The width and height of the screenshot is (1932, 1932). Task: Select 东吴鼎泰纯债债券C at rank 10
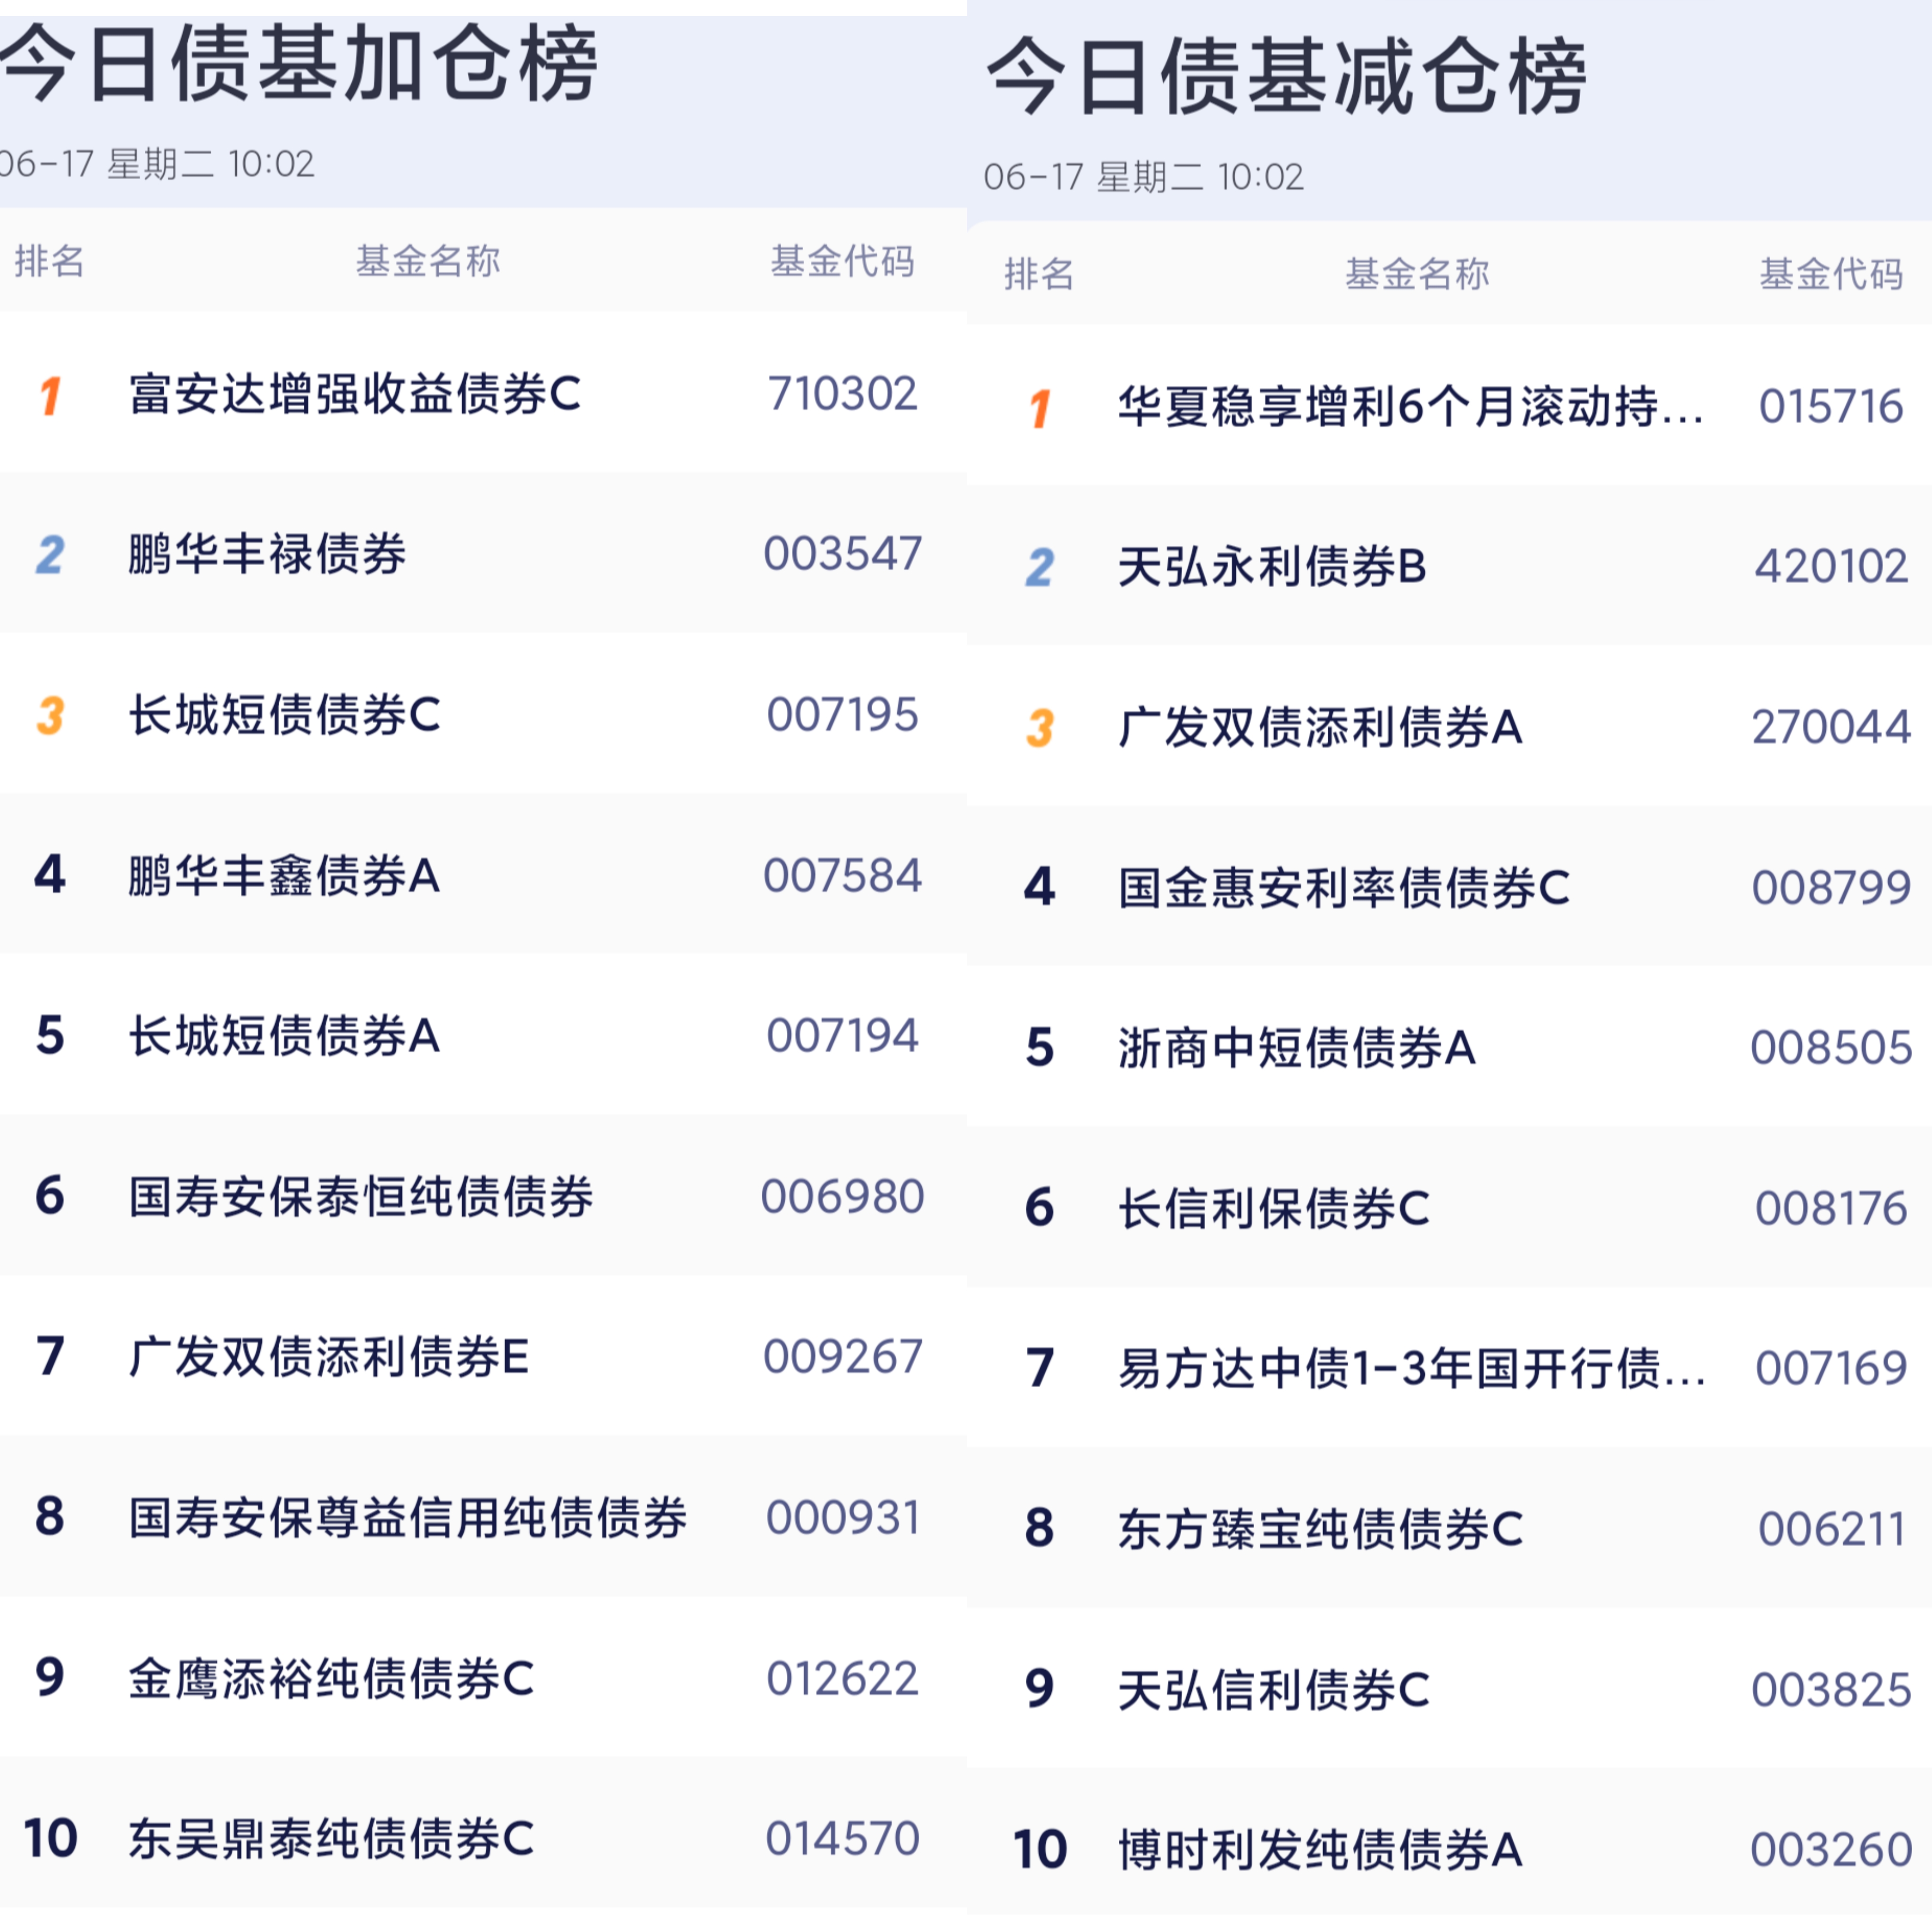(483, 1838)
